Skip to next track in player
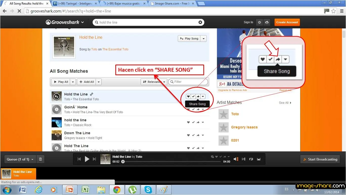The height and width of the screenshot is (195, 346). click(x=94, y=159)
